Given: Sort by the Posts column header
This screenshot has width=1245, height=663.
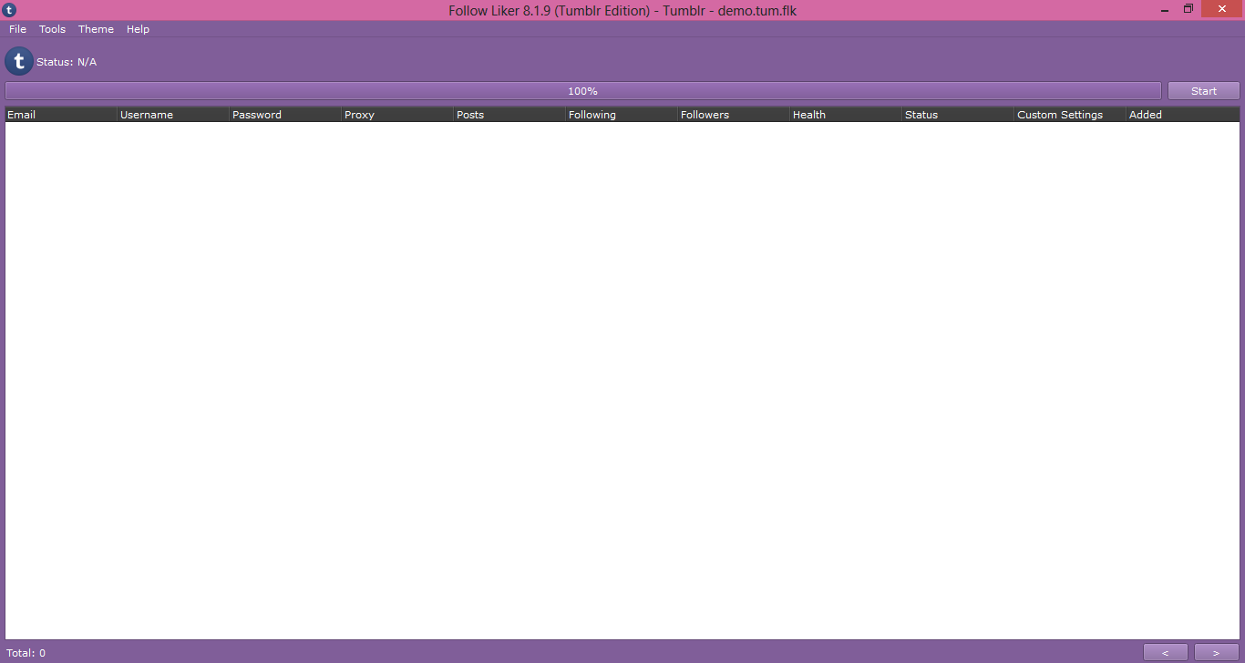Looking at the screenshot, I should tap(509, 115).
